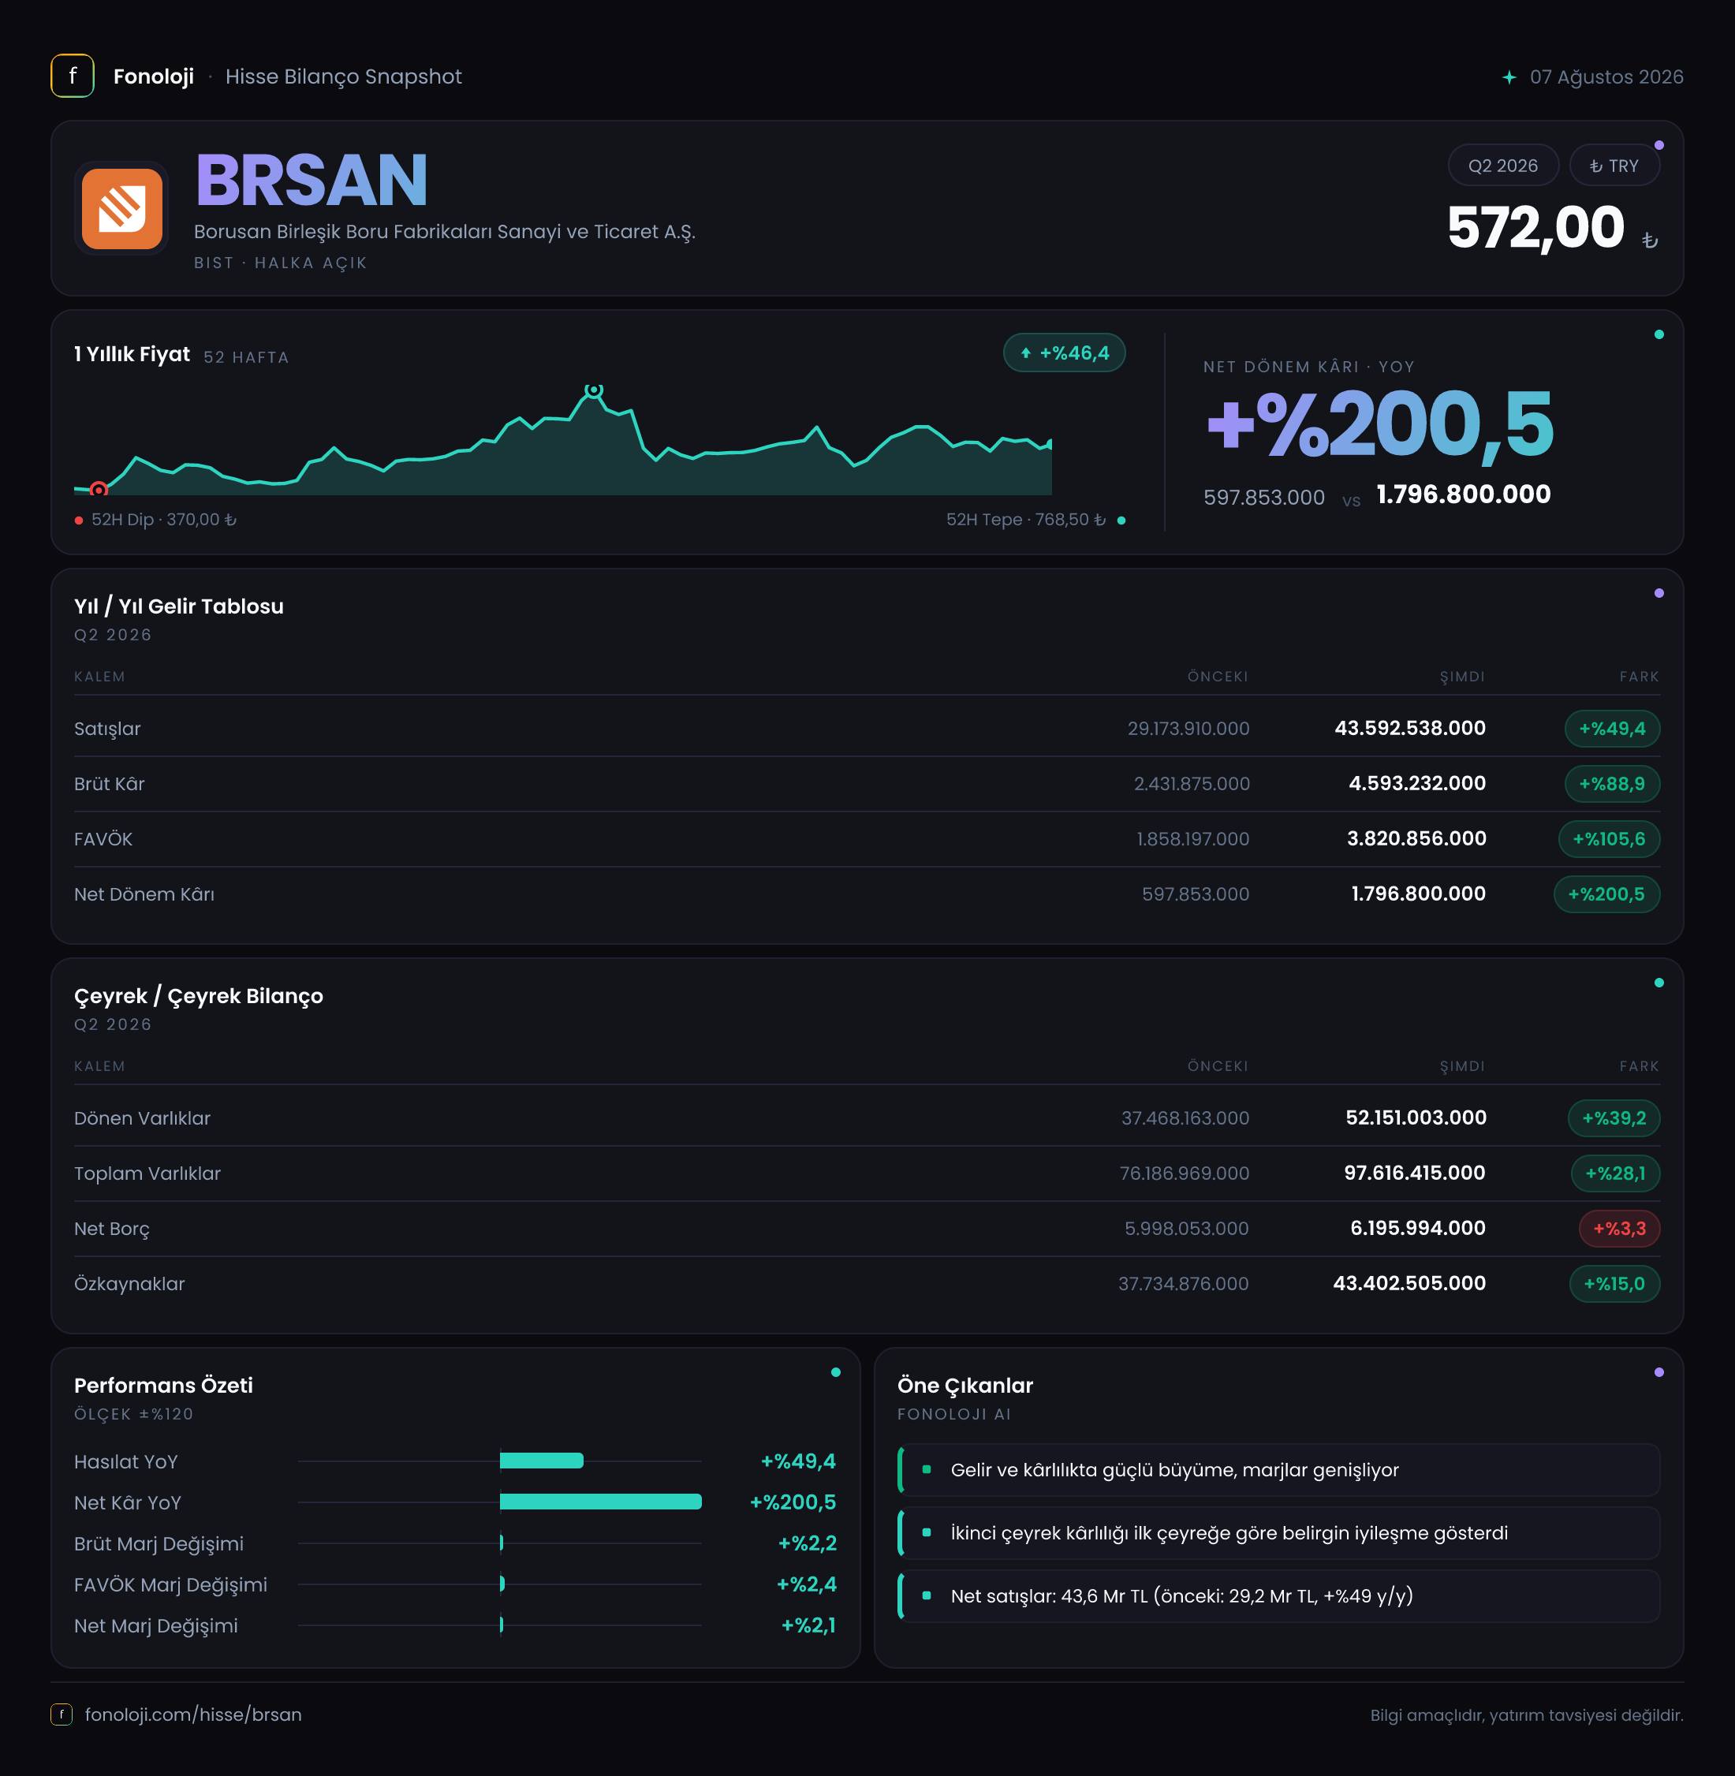Click the FAVÖK +%105,6 badge
Image resolution: width=1735 pixels, height=1776 pixels.
coord(1610,838)
